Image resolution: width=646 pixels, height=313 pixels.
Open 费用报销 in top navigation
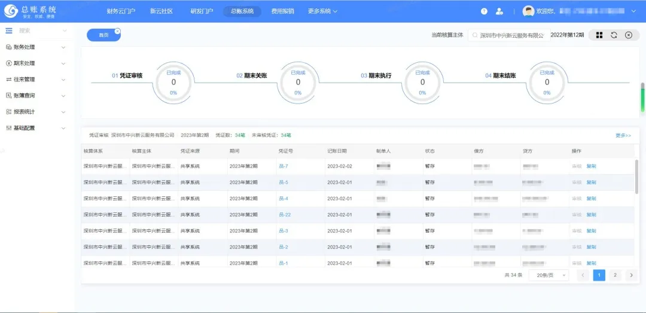[x=282, y=11]
